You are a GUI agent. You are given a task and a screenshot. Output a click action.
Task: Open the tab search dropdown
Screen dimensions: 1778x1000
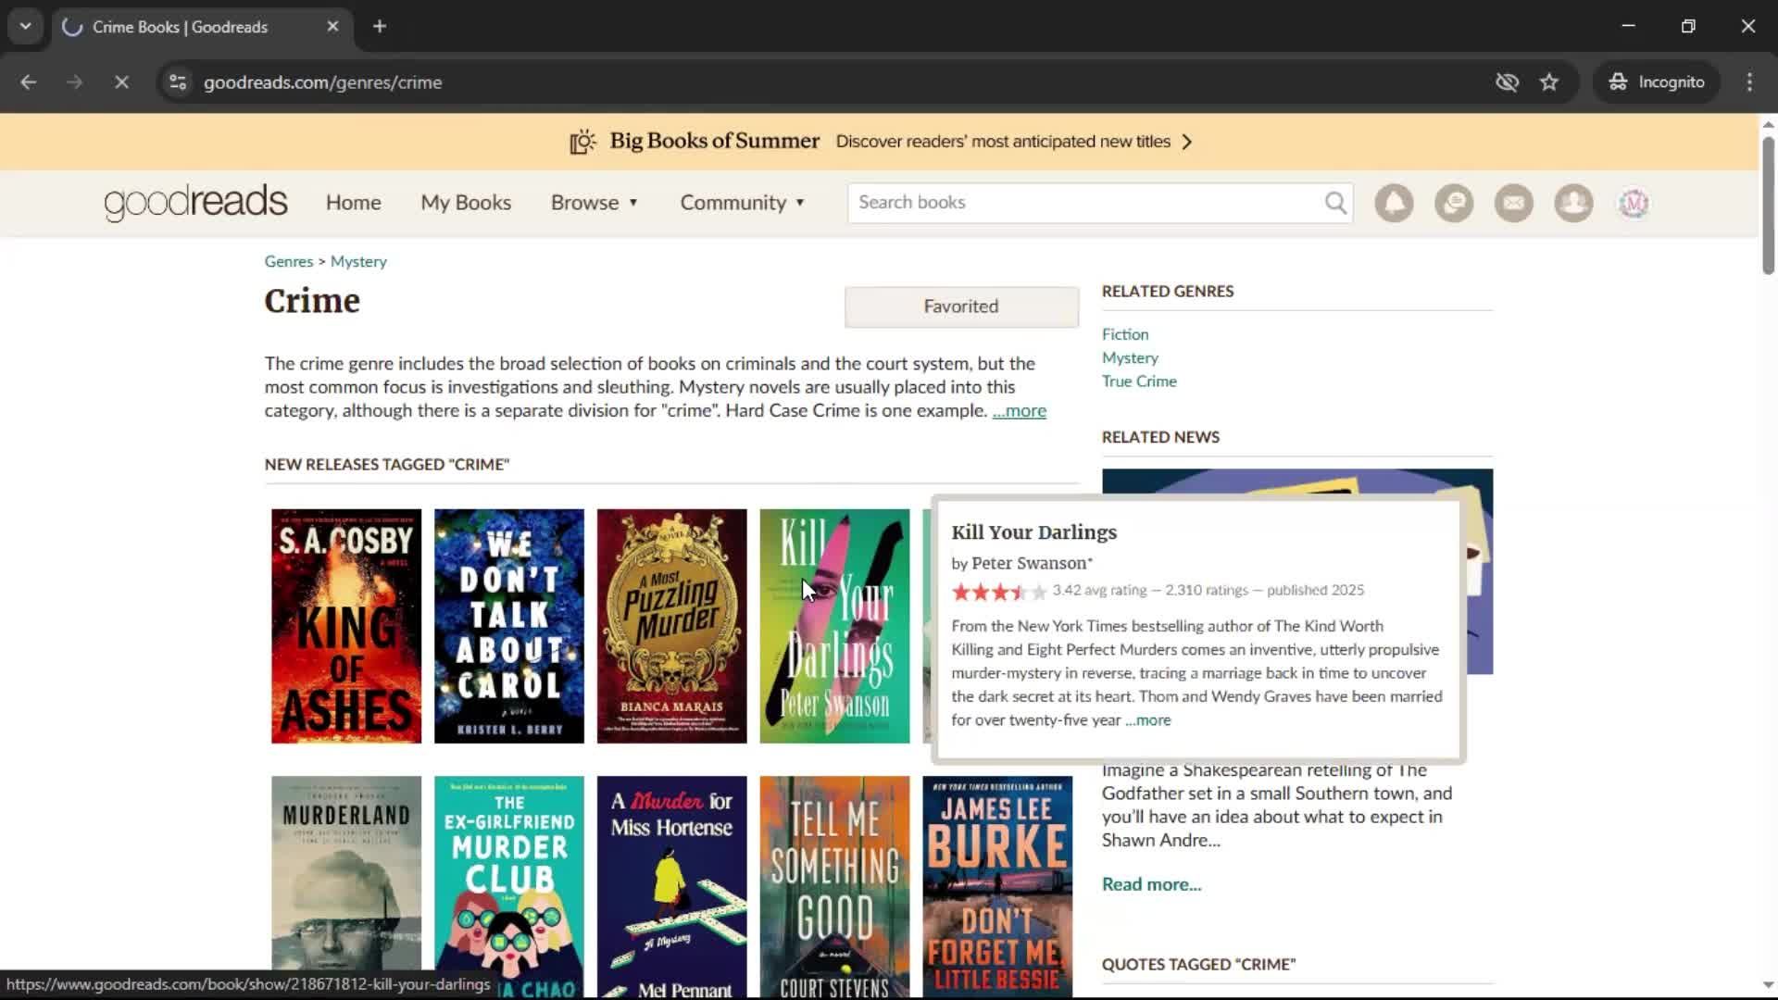pyautogui.click(x=26, y=27)
